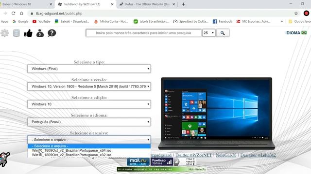Focus the search input field
311x174 pixels.
point(144,33)
